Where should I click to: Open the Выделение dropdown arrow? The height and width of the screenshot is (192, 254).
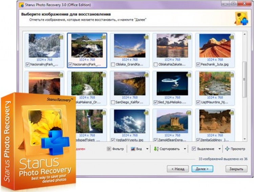(x=219, y=149)
